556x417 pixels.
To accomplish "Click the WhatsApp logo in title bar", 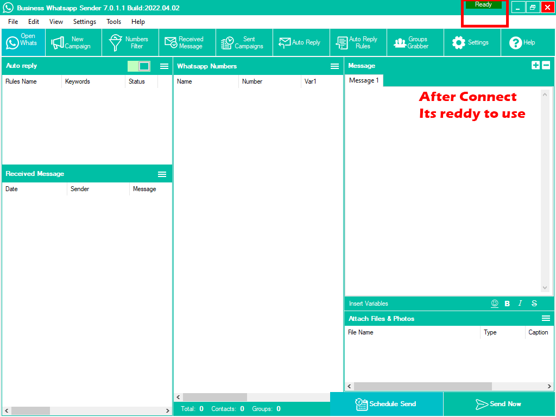I will pyautogui.click(x=8, y=8).
